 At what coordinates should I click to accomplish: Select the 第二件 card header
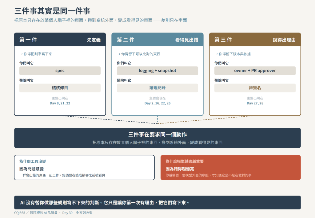pyautogui.click(x=157, y=40)
